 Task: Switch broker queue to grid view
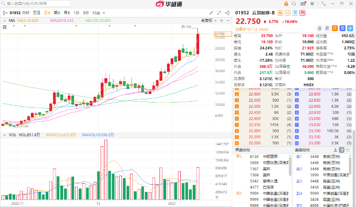point(347,150)
